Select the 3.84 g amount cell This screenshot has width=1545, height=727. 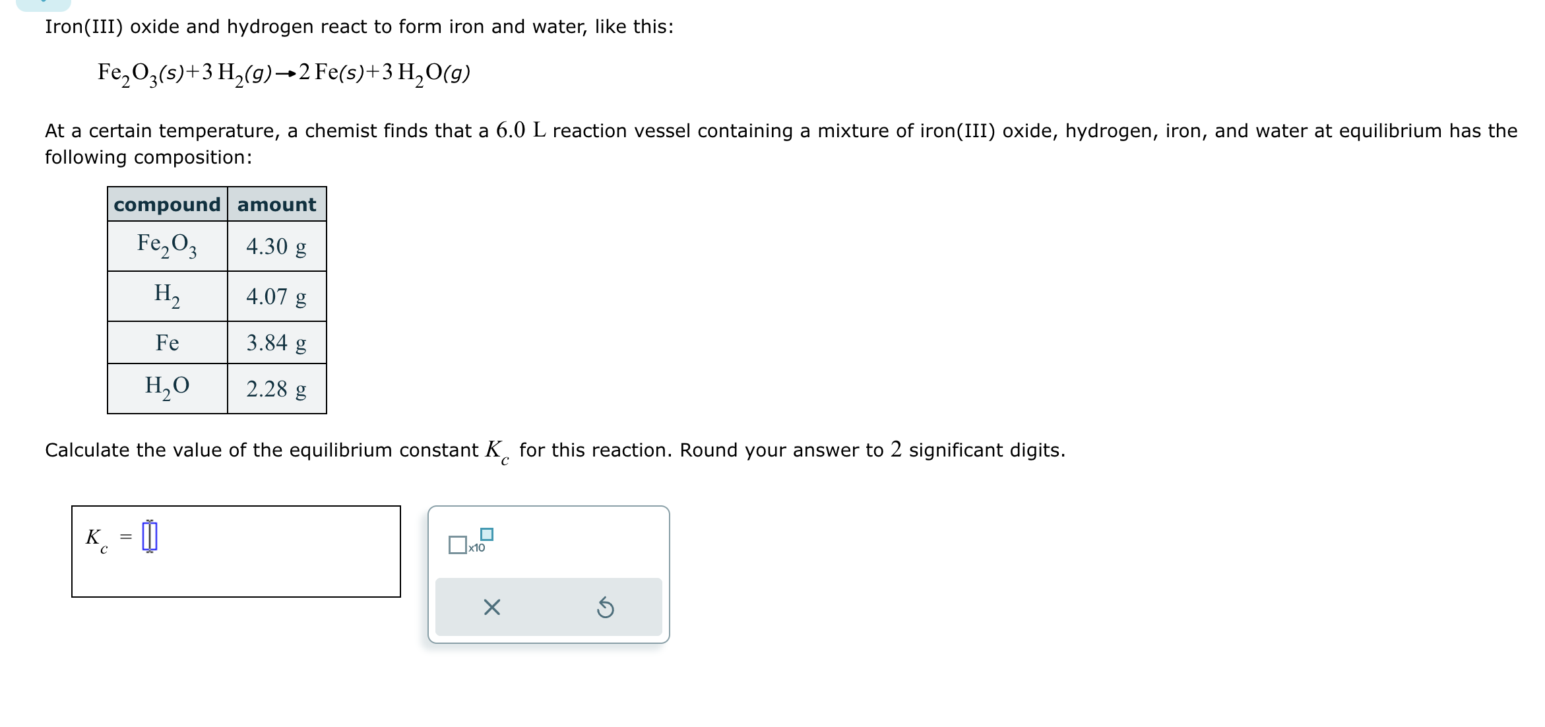coord(276,342)
